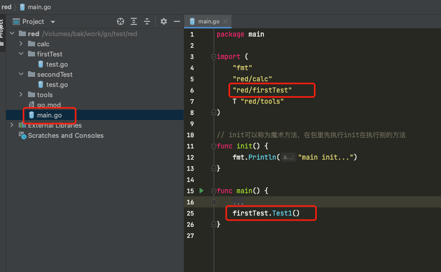Viewport: 441px width, 272px height.
Task: Select the tools folder
Action: pyautogui.click(x=45, y=95)
